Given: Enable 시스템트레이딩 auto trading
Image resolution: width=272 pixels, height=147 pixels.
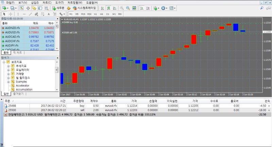Looking at the screenshot, I should tap(84, 8).
